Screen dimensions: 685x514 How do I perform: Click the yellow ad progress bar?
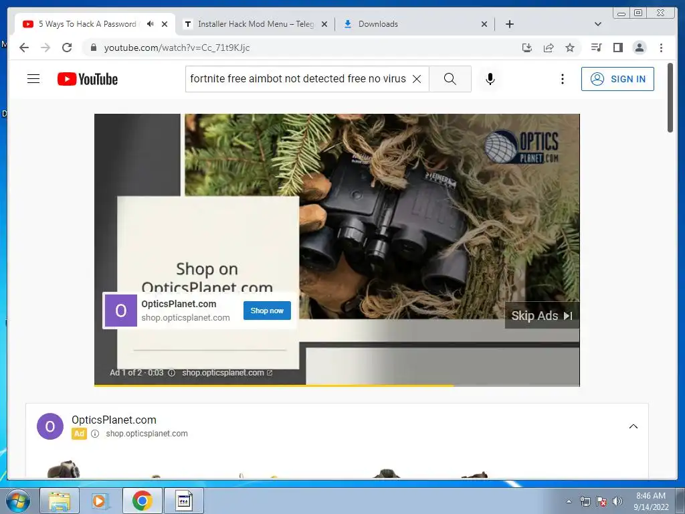point(274,385)
